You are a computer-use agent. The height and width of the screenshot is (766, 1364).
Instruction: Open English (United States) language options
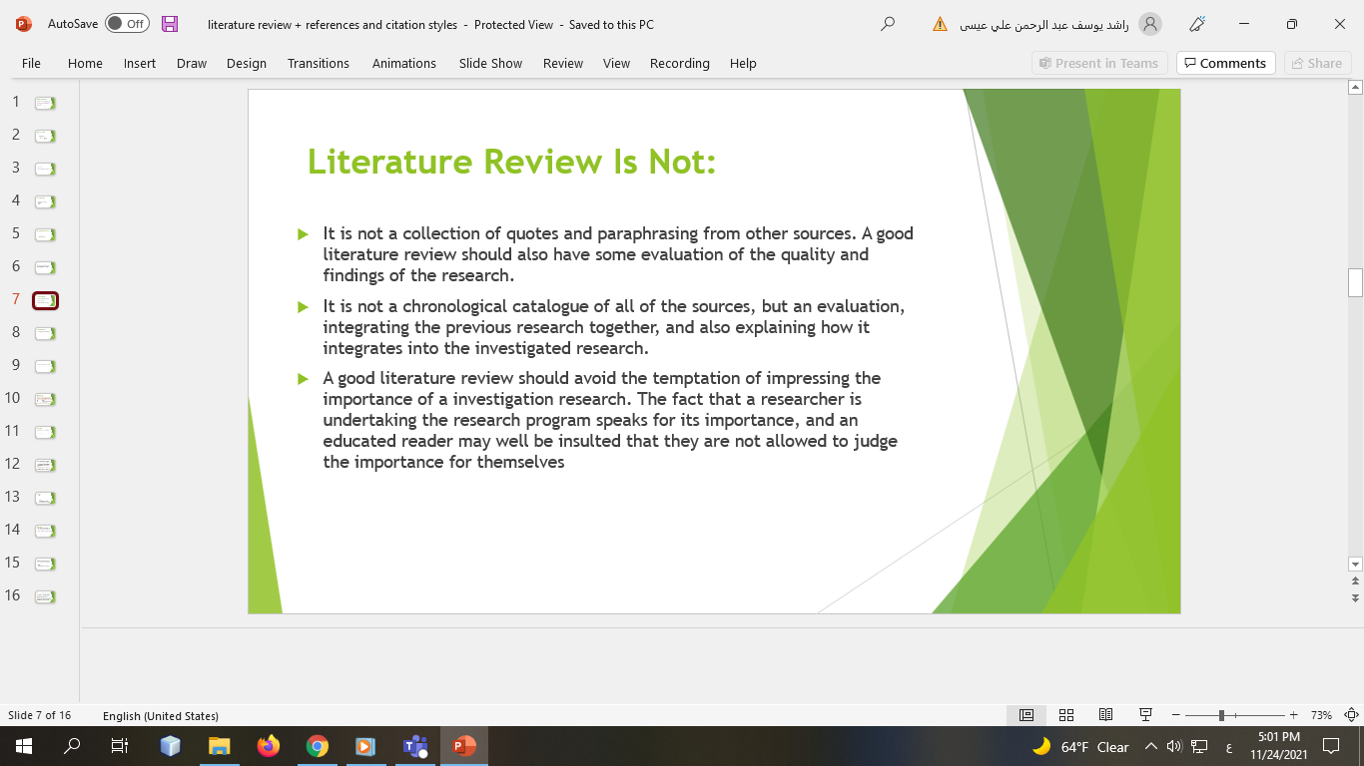click(163, 715)
